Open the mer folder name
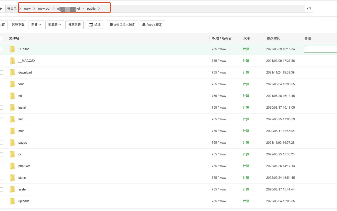 [21, 131]
